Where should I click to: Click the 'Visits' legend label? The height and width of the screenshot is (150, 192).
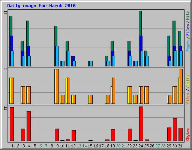[x=188, y=81]
